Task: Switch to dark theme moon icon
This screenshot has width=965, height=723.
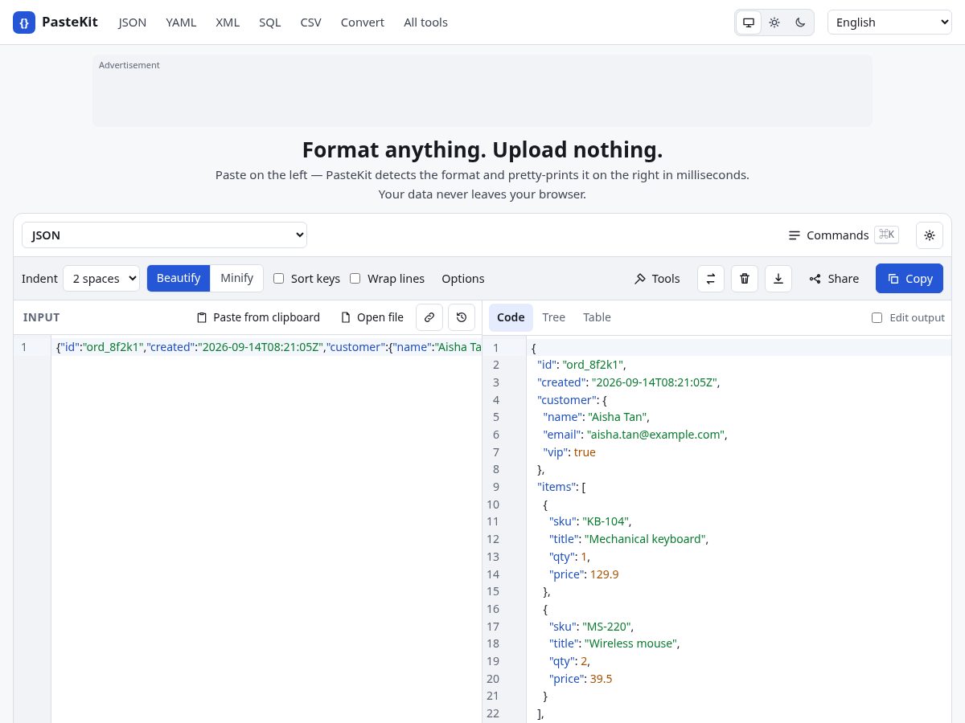Action: (800, 22)
